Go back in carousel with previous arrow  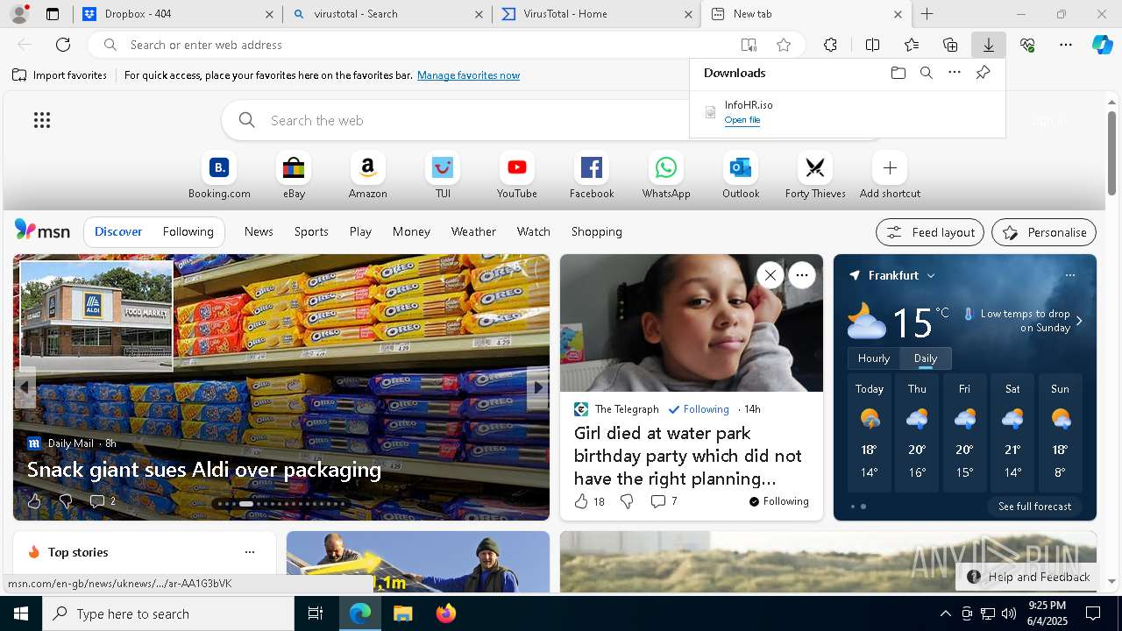pos(25,386)
